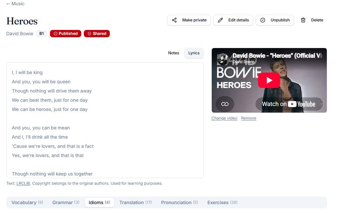Click the B1 level badge
Image resolution: width=339 pixels, height=213 pixels.
[x=41, y=34]
